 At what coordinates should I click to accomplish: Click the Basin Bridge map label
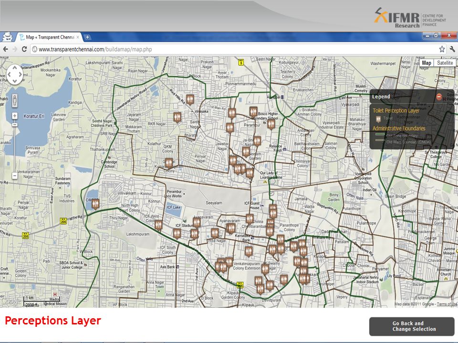coord(396,196)
